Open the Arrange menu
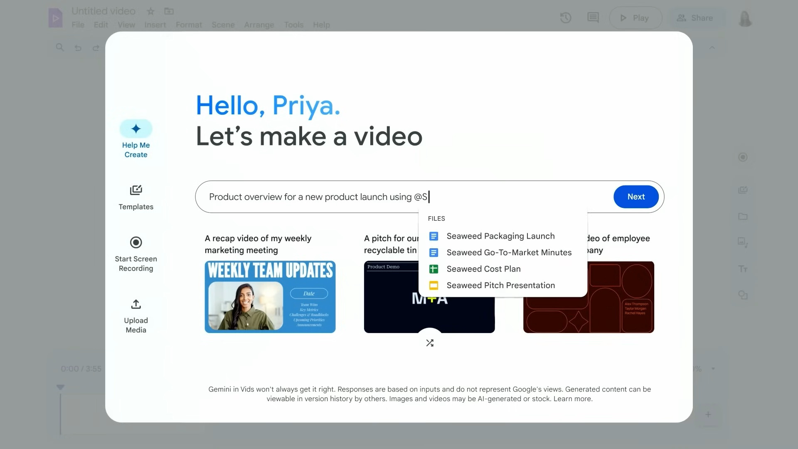Screen dimensions: 798x449 tap(259, 25)
